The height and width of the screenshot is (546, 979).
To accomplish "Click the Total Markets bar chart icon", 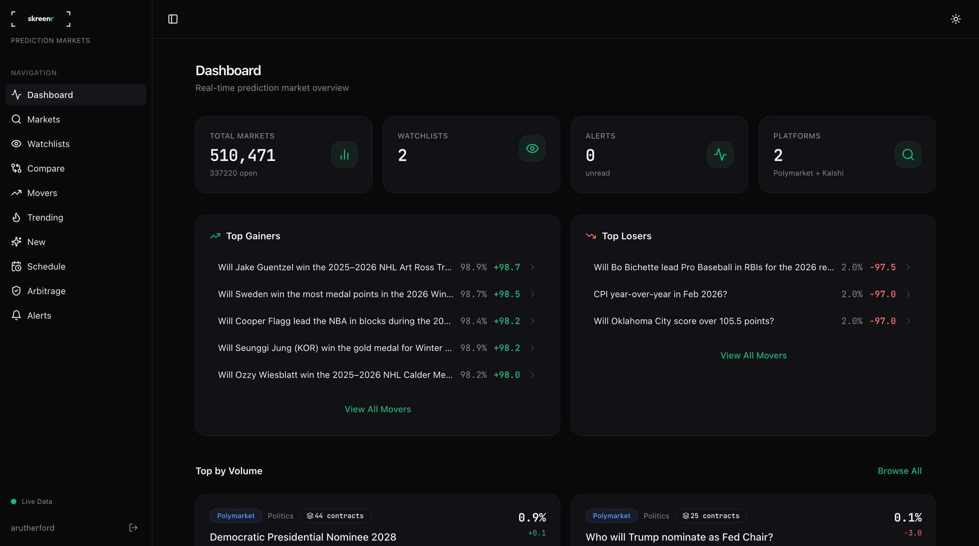I will point(344,154).
